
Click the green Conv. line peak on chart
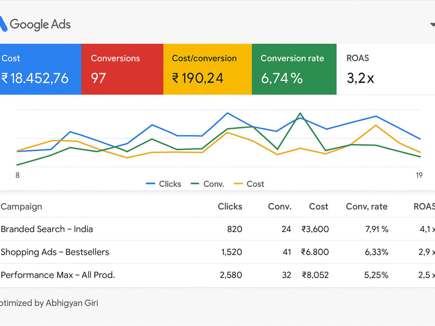coord(300,113)
